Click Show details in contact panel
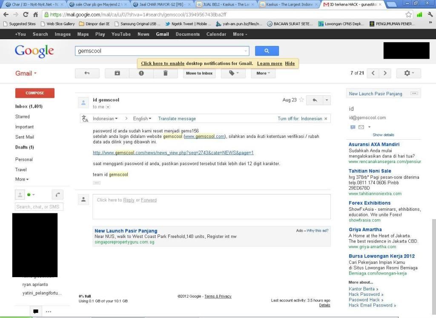The width and height of the screenshot is (436, 318). [x=383, y=135]
